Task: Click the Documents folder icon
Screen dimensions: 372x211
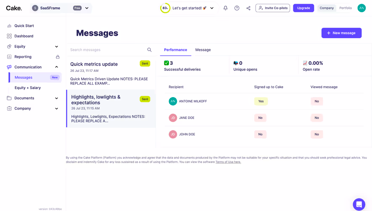Action: [9, 98]
